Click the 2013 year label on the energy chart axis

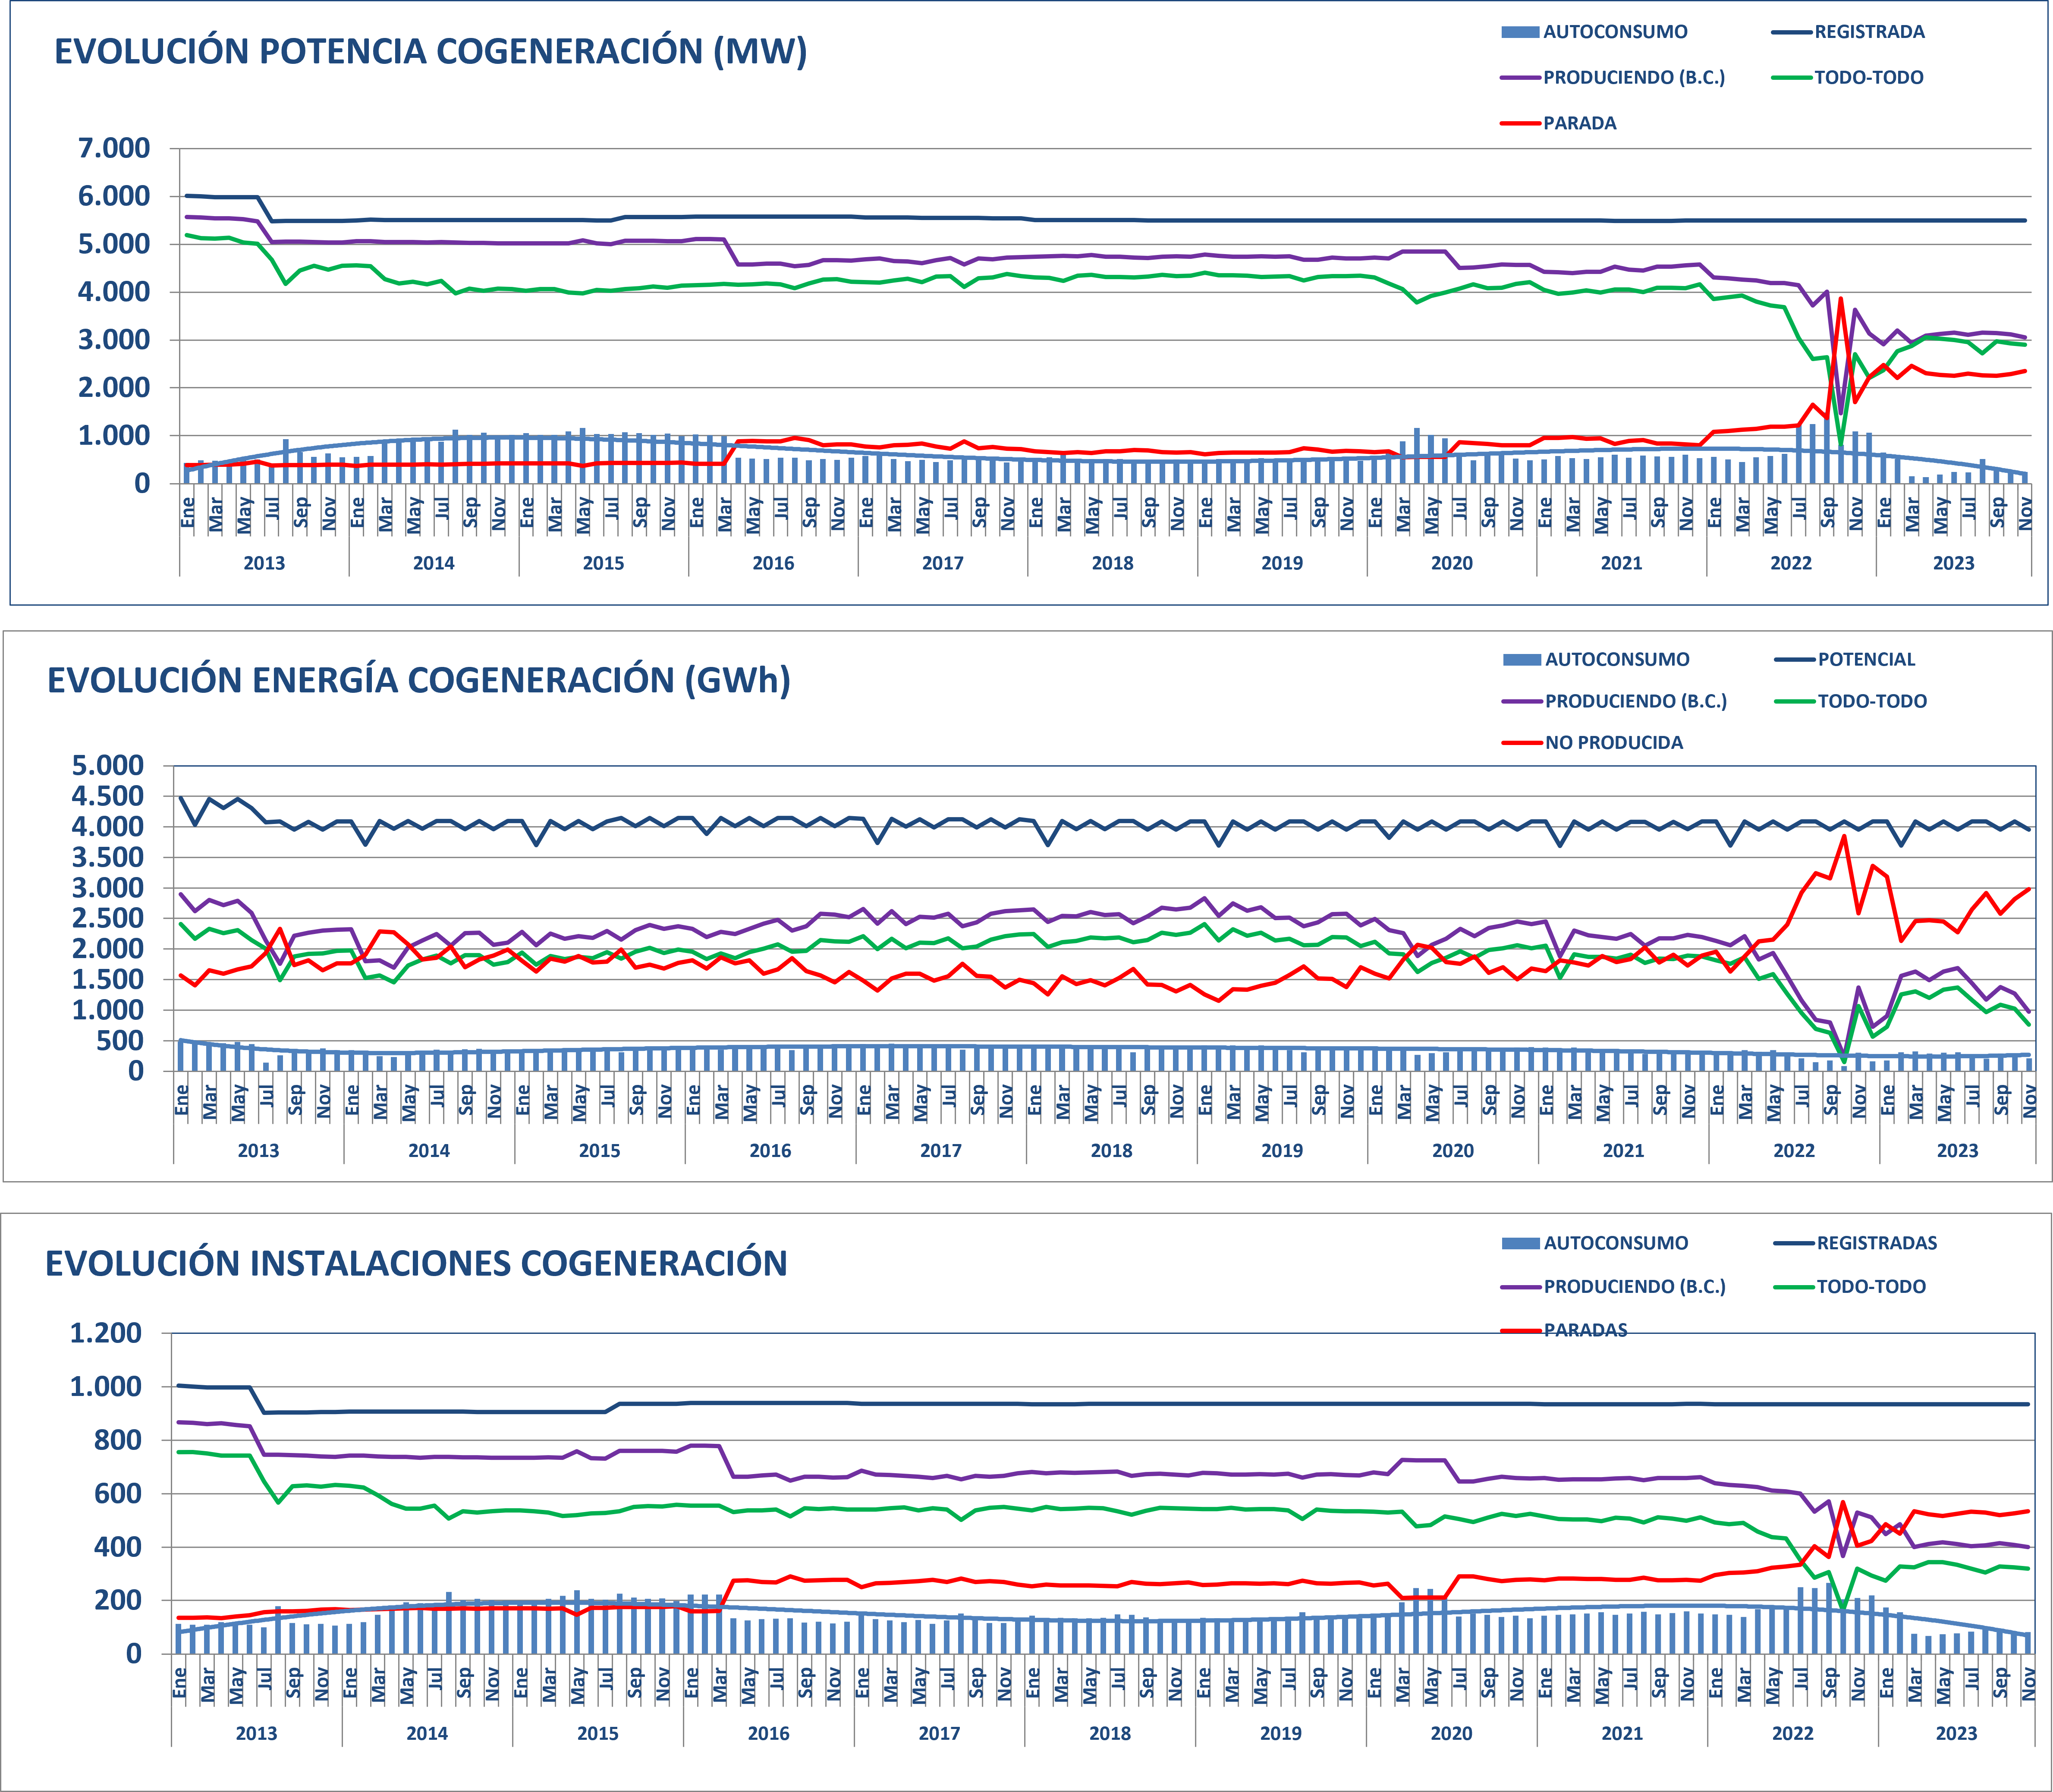258,1150
